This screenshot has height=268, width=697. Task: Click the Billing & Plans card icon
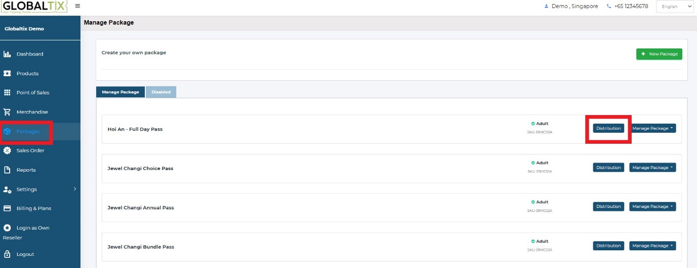[x=7, y=208]
